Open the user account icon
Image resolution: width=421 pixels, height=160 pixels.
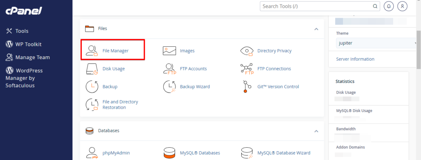[x=402, y=6]
